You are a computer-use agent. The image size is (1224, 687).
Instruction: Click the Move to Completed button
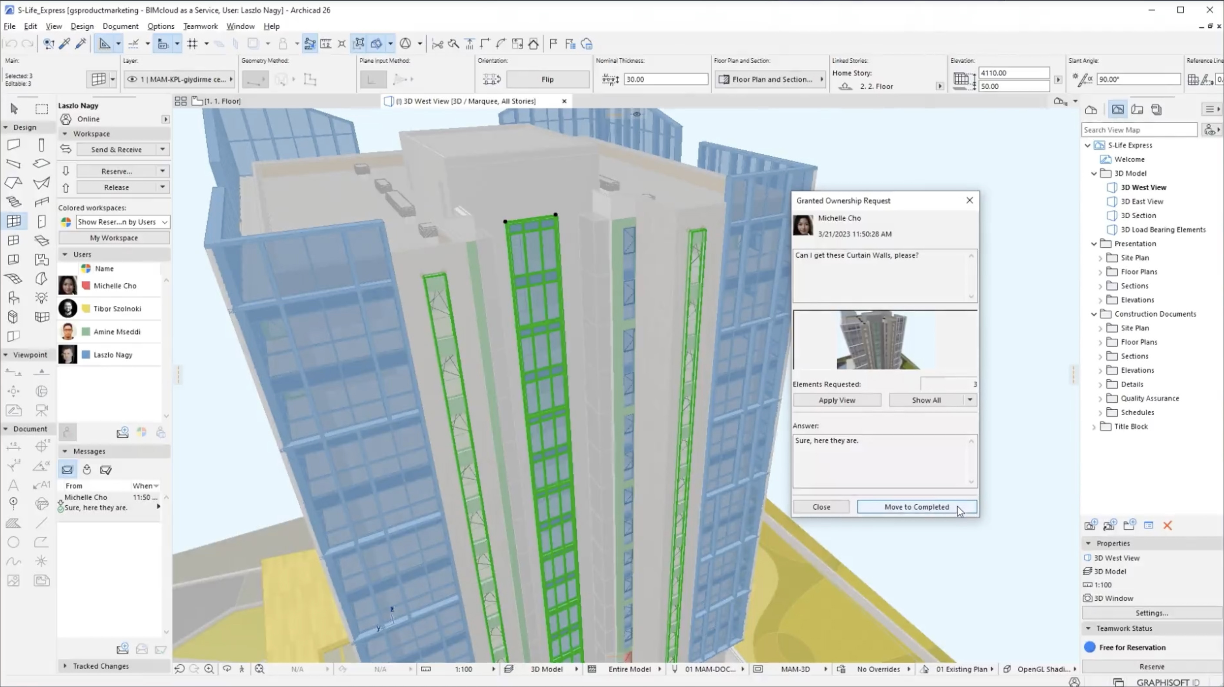pos(917,507)
